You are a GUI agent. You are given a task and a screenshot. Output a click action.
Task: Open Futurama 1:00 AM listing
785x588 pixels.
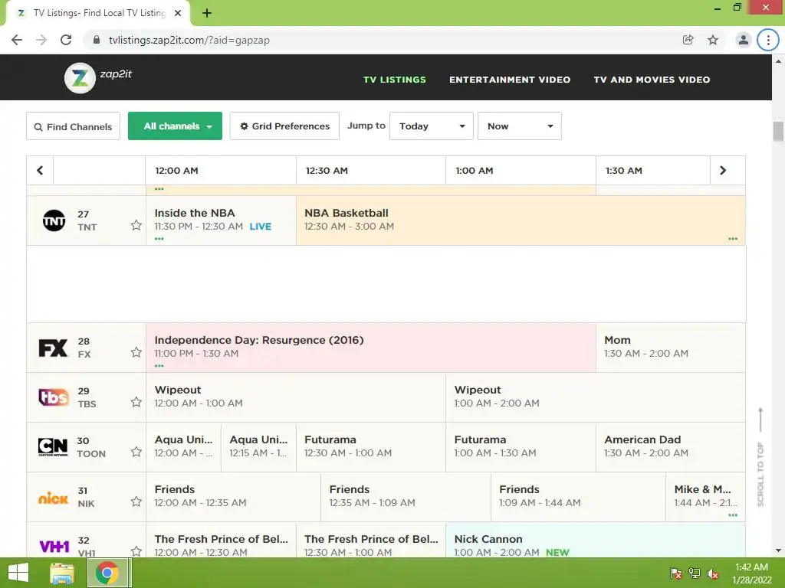[x=521, y=447]
